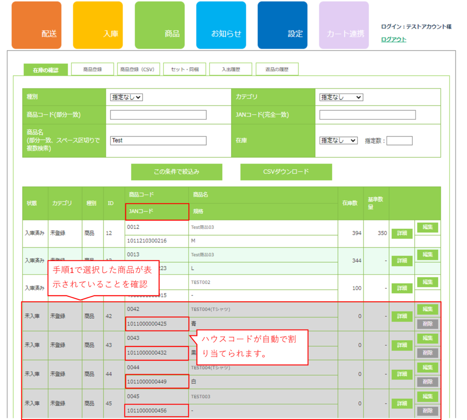
Task: Open the 入出履歴 tab
Action: 231,69
